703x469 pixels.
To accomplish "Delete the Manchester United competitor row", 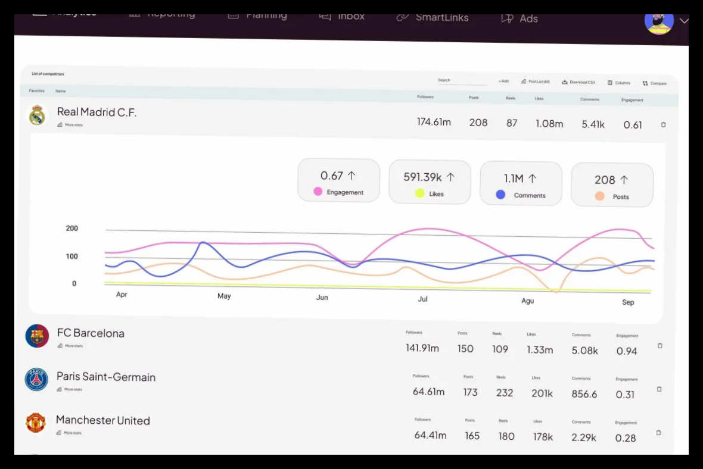I will (658, 433).
